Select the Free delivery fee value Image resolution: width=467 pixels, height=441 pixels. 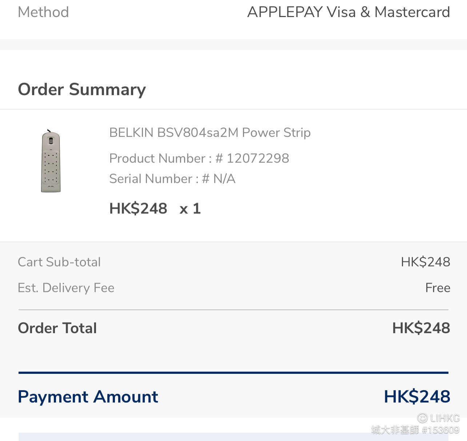tap(438, 288)
